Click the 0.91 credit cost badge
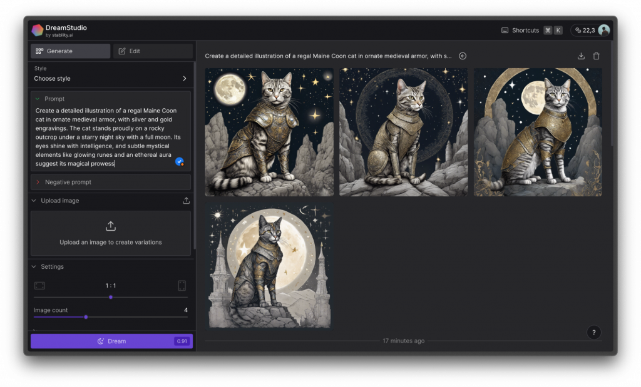This screenshot has width=641, height=387. (182, 341)
